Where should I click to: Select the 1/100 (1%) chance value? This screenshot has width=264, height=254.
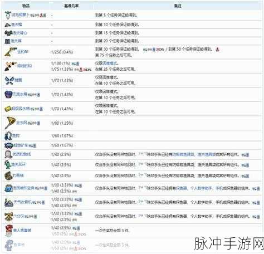pos(60,63)
